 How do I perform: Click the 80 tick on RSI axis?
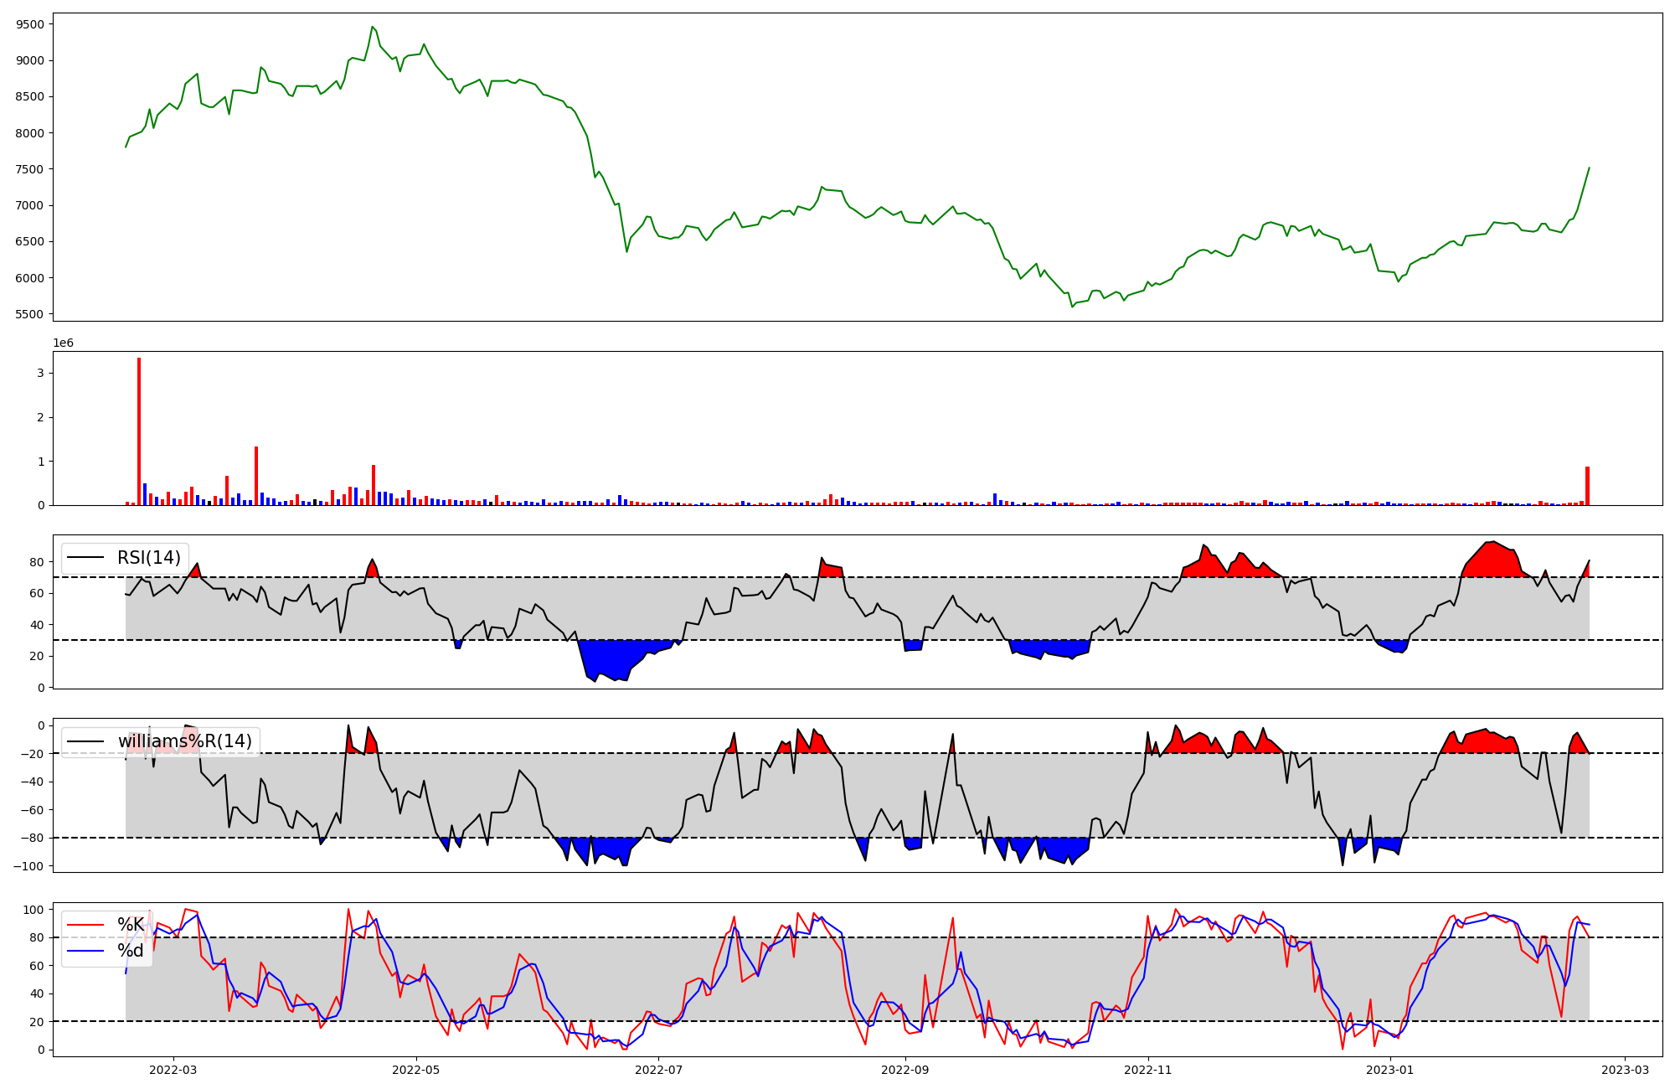pyautogui.click(x=37, y=562)
